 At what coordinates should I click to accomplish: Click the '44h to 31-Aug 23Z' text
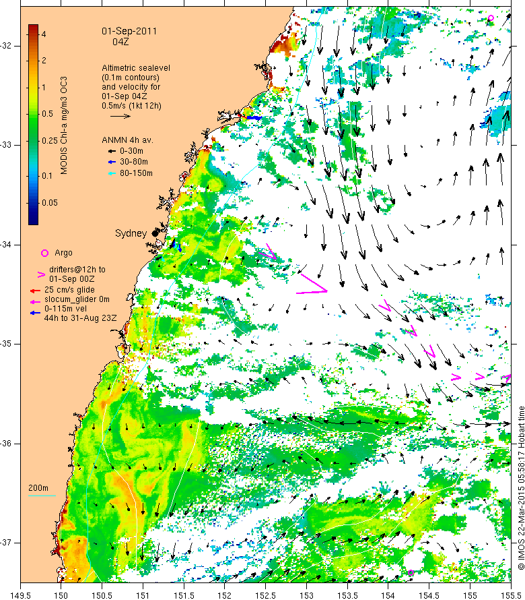(x=80, y=318)
